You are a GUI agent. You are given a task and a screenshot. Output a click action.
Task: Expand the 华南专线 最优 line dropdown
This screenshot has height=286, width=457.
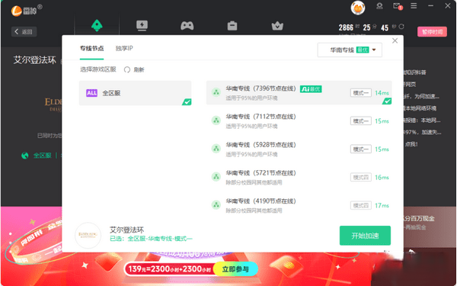350,50
